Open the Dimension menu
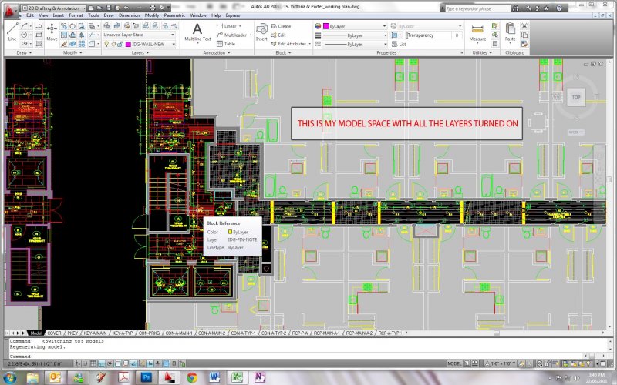Screen dimensions: 617x385 coord(129,15)
